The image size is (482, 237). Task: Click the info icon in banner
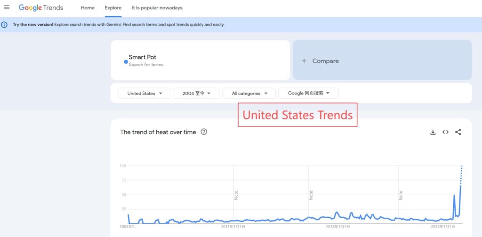tap(5, 24)
